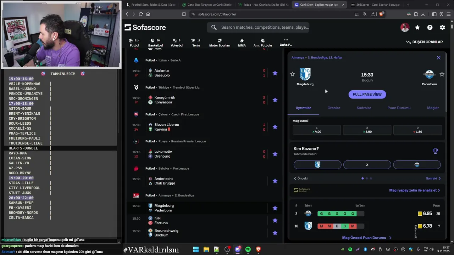
Task: Select home win odds 4.00
Action: point(317,130)
